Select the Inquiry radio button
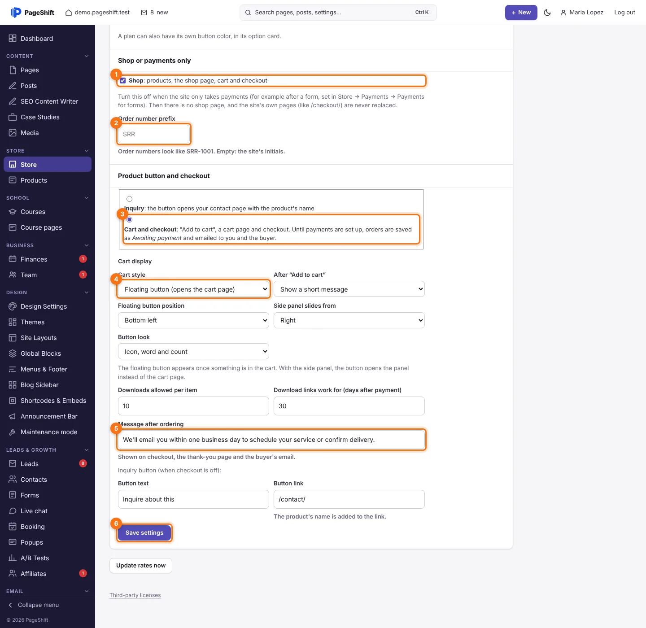Viewport: 646px width, 628px height. (130, 199)
